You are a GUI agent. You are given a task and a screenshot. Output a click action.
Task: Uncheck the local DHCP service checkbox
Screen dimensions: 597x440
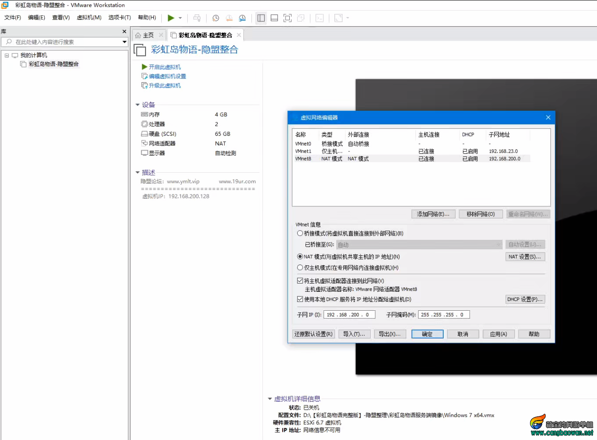coord(300,299)
